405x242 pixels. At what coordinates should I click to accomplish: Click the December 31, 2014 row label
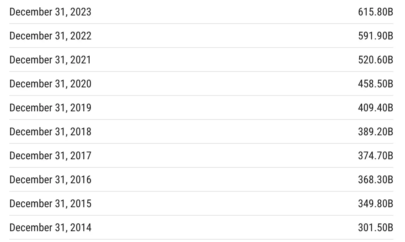coord(50,228)
